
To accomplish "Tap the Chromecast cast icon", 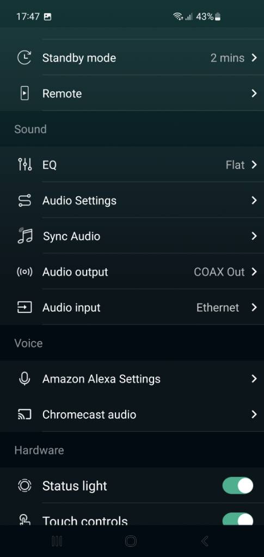I will 24,414.
